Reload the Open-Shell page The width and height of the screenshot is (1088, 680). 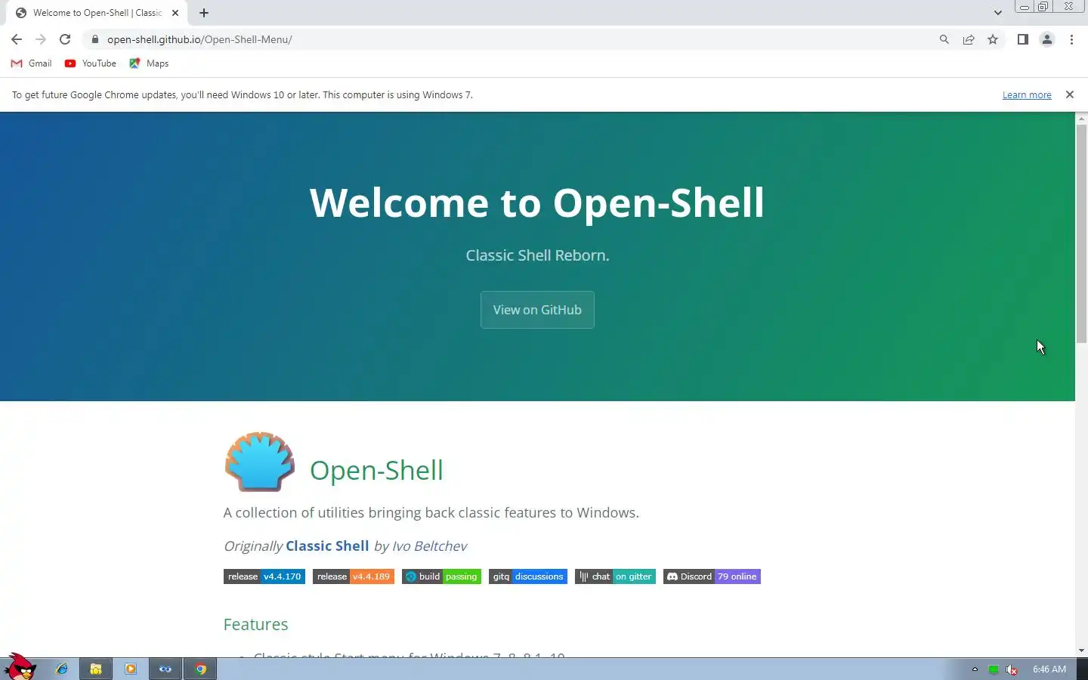(x=65, y=39)
